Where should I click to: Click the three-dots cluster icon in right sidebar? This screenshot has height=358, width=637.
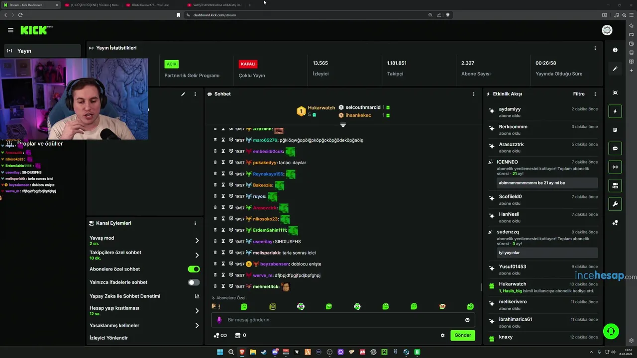pyautogui.click(x=615, y=223)
